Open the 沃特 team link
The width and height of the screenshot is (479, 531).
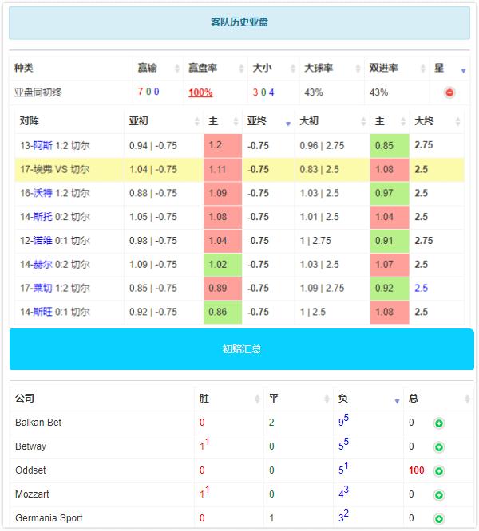coord(43,193)
